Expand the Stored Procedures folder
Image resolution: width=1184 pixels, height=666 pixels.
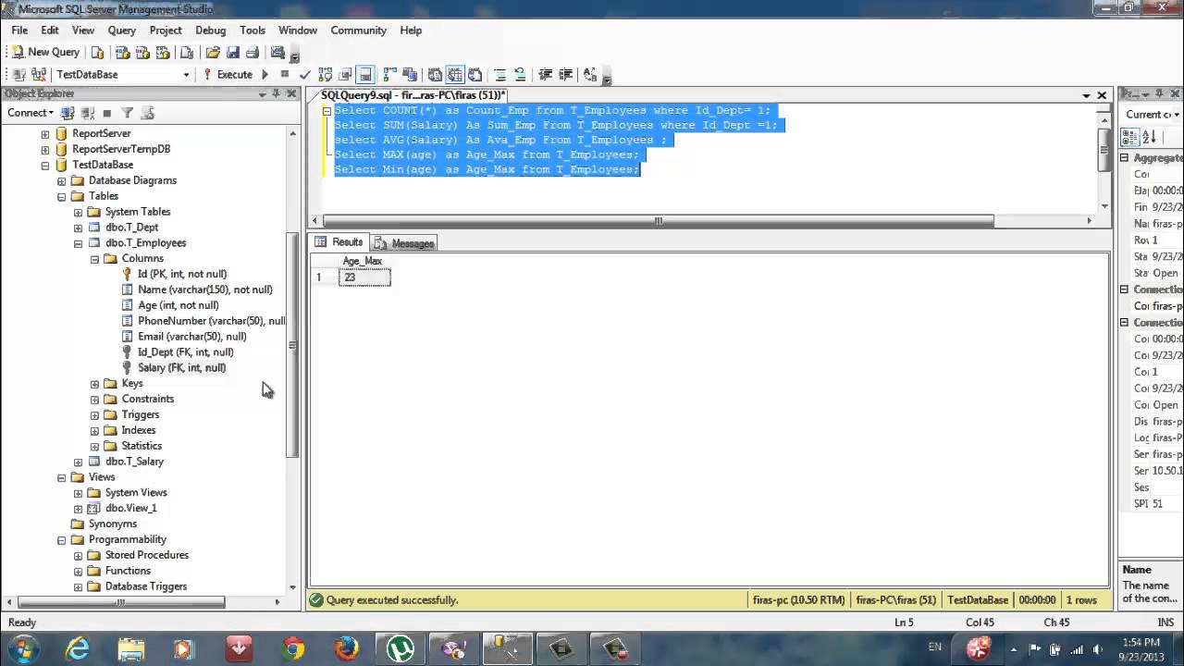78,556
